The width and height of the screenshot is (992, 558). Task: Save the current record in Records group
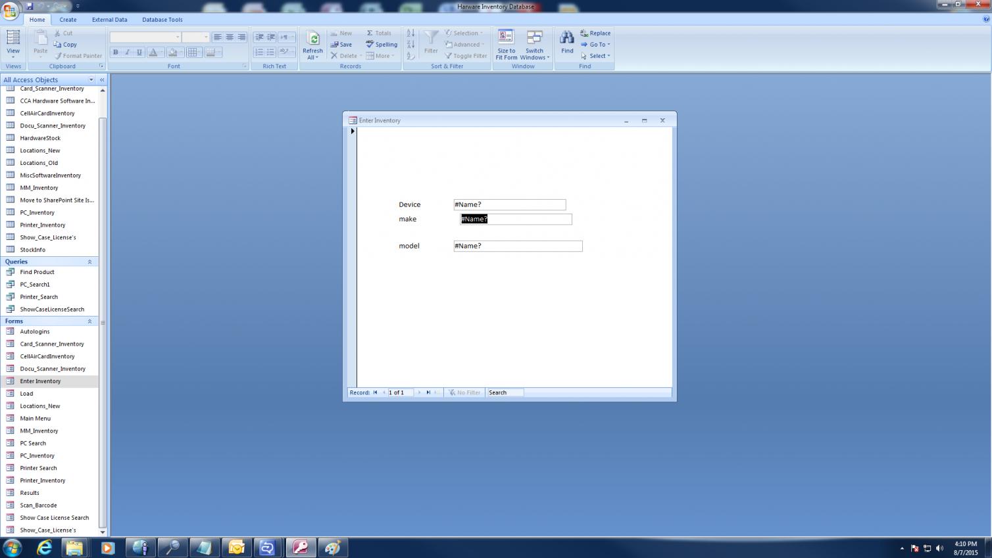click(x=341, y=45)
